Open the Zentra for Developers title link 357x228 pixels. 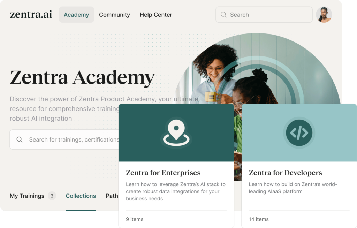[x=285, y=173]
